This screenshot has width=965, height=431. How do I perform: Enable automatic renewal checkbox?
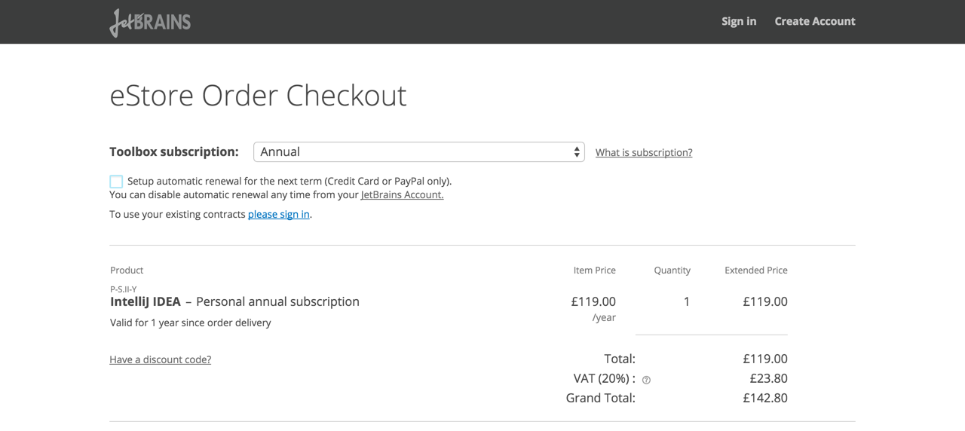pos(116,182)
